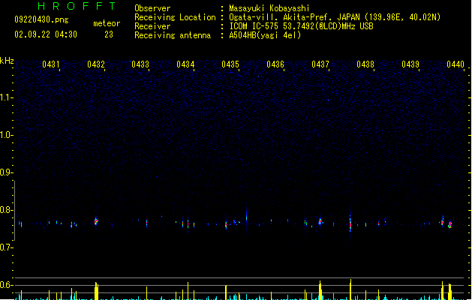This screenshot has height=300, width=472.
Task: Click the 0437 time marker
Action: [320, 64]
